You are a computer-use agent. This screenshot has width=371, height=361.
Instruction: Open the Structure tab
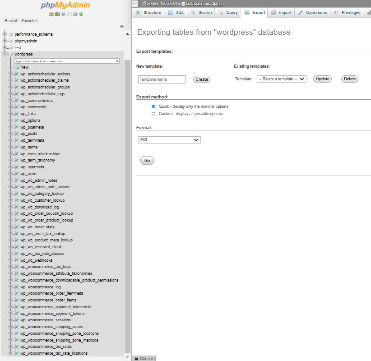point(148,13)
